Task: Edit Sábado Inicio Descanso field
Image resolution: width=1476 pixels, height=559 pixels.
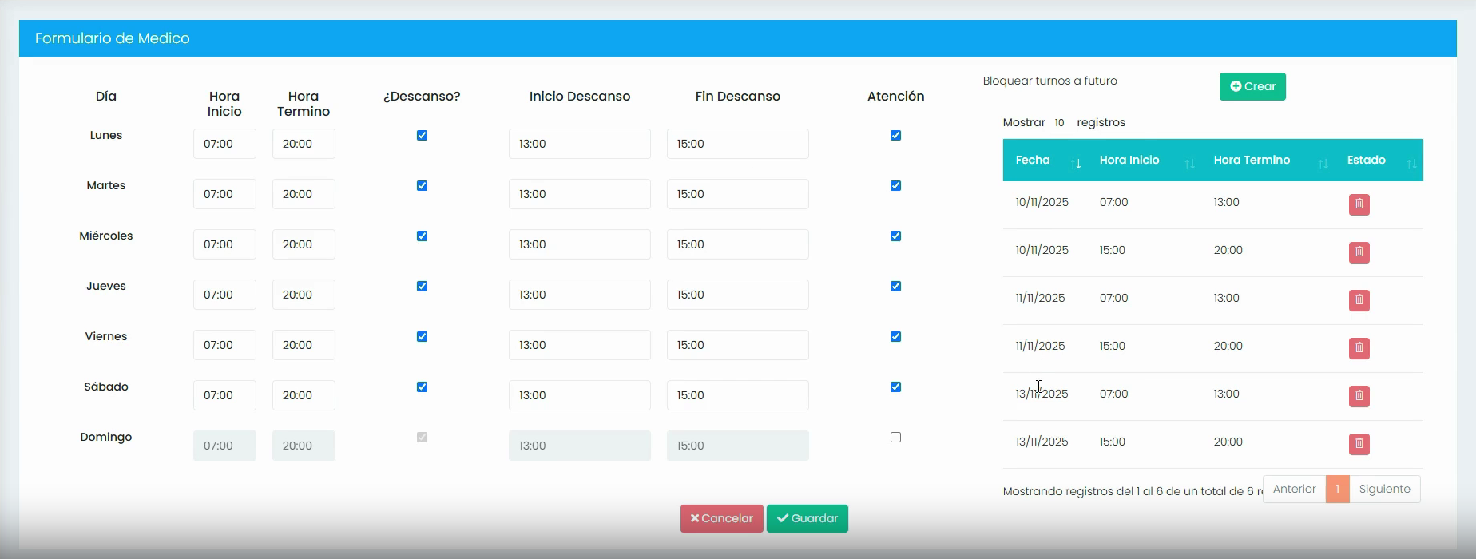Action: pos(580,395)
